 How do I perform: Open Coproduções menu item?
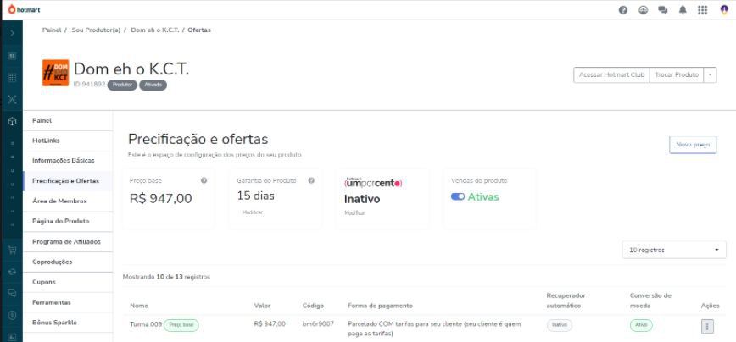tap(68, 262)
